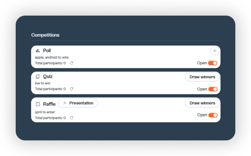
Task: Open the Quiz competition card
Action: click(x=48, y=77)
